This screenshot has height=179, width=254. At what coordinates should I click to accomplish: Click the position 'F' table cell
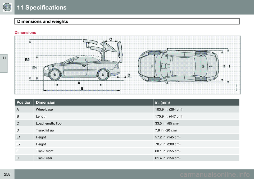coord(24,151)
